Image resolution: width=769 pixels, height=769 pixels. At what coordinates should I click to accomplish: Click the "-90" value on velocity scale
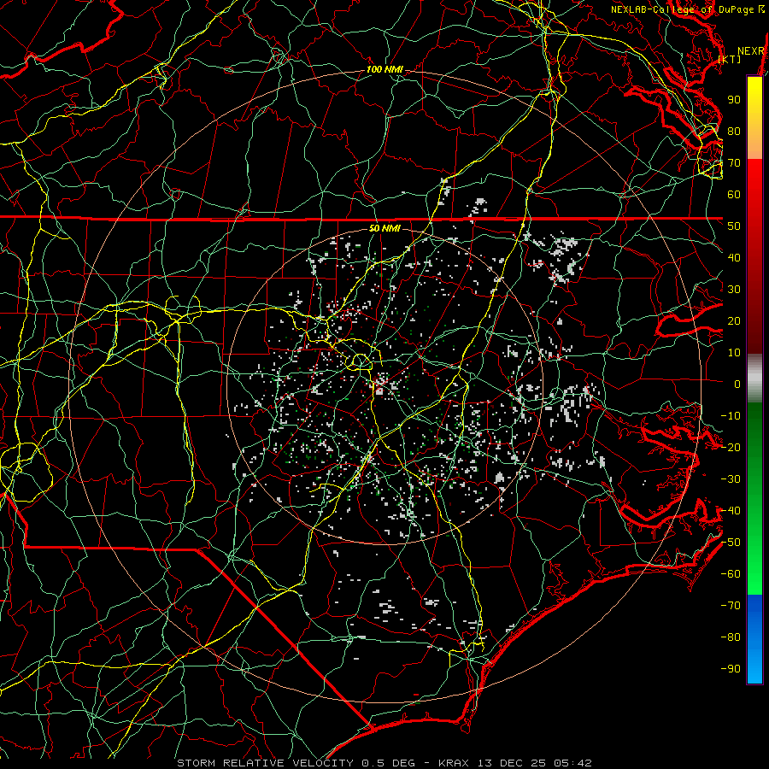(731, 669)
